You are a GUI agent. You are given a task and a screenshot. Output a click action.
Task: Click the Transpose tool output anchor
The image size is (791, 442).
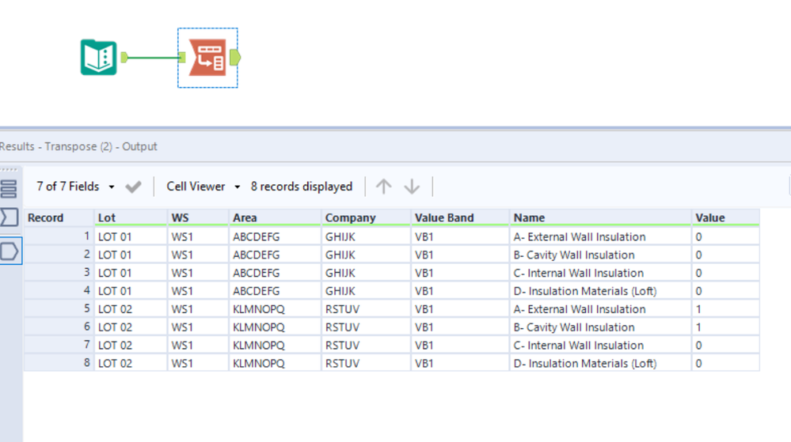click(235, 58)
